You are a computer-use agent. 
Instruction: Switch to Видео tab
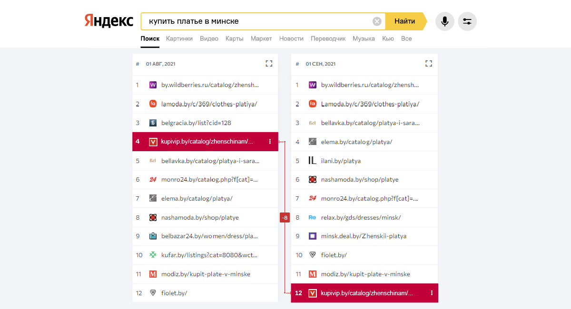click(x=209, y=39)
